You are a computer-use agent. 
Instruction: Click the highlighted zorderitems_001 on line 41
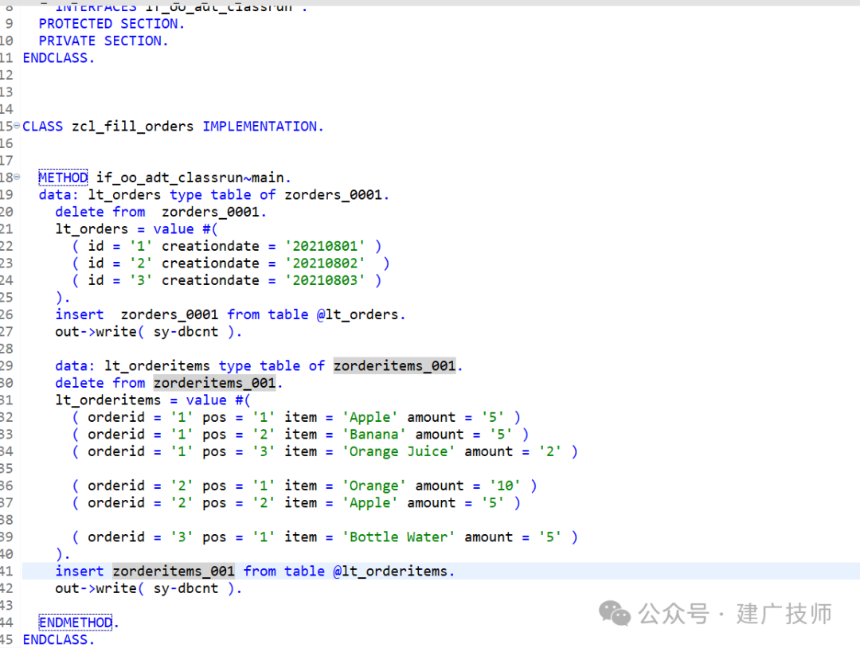point(174,571)
